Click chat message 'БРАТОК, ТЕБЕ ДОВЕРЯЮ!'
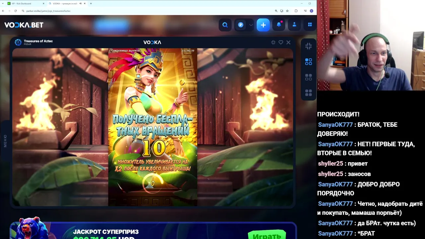Image resolution: width=425 pixels, height=239 pixels. click(x=357, y=129)
